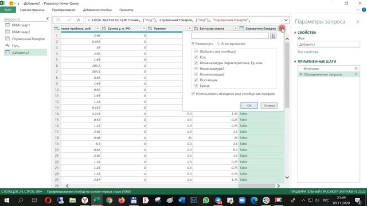
Task: Disable use original column name as prefix
Action: 193,94
